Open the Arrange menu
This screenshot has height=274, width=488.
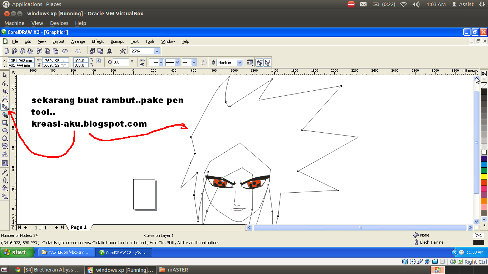[78, 41]
